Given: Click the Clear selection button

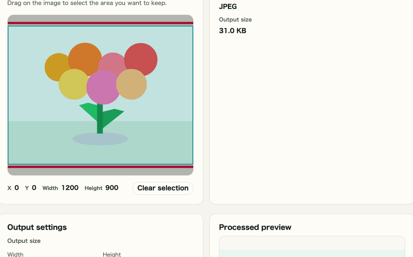Looking at the screenshot, I should (x=162, y=188).
